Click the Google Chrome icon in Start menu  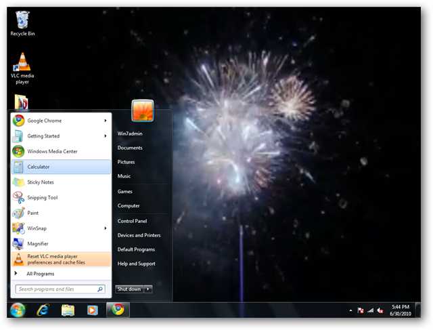(x=18, y=121)
